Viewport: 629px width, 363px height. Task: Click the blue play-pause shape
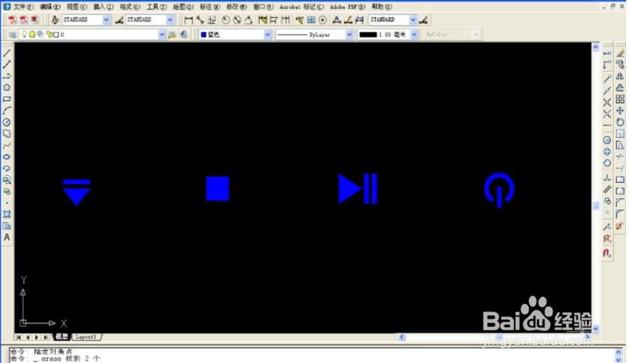(x=358, y=189)
